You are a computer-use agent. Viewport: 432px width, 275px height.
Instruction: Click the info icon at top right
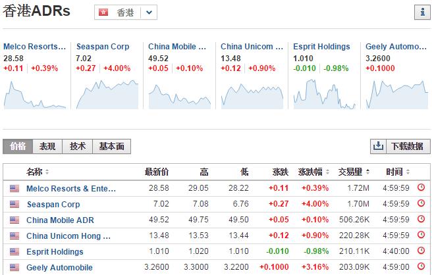click(421, 12)
